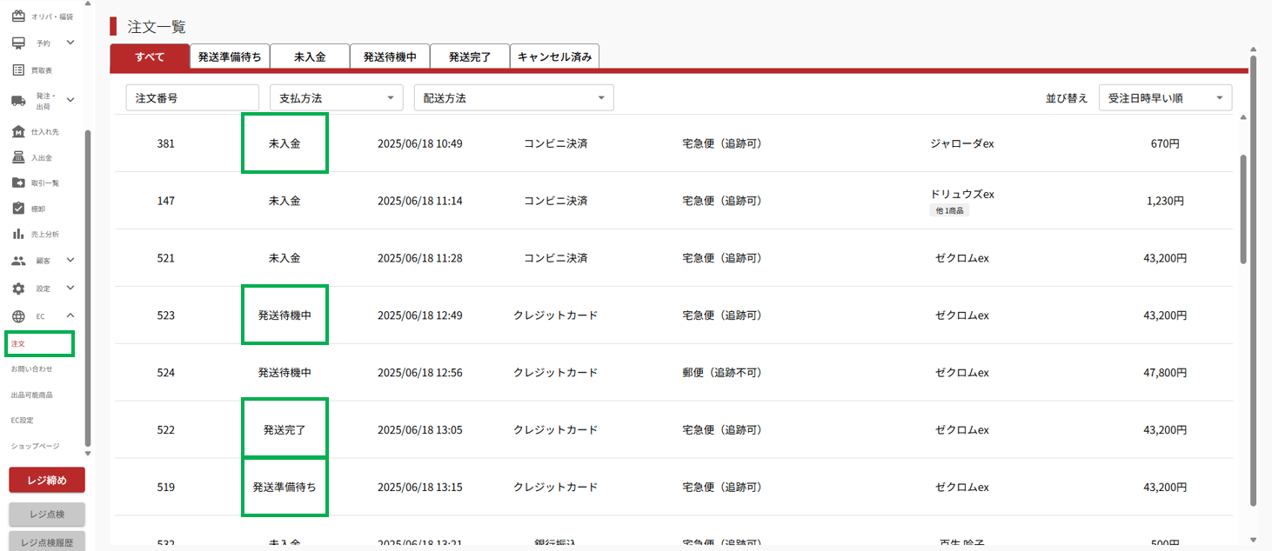Switch to the 未入金 tab
This screenshot has height=551, width=1272.
pyautogui.click(x=310, y=57)
